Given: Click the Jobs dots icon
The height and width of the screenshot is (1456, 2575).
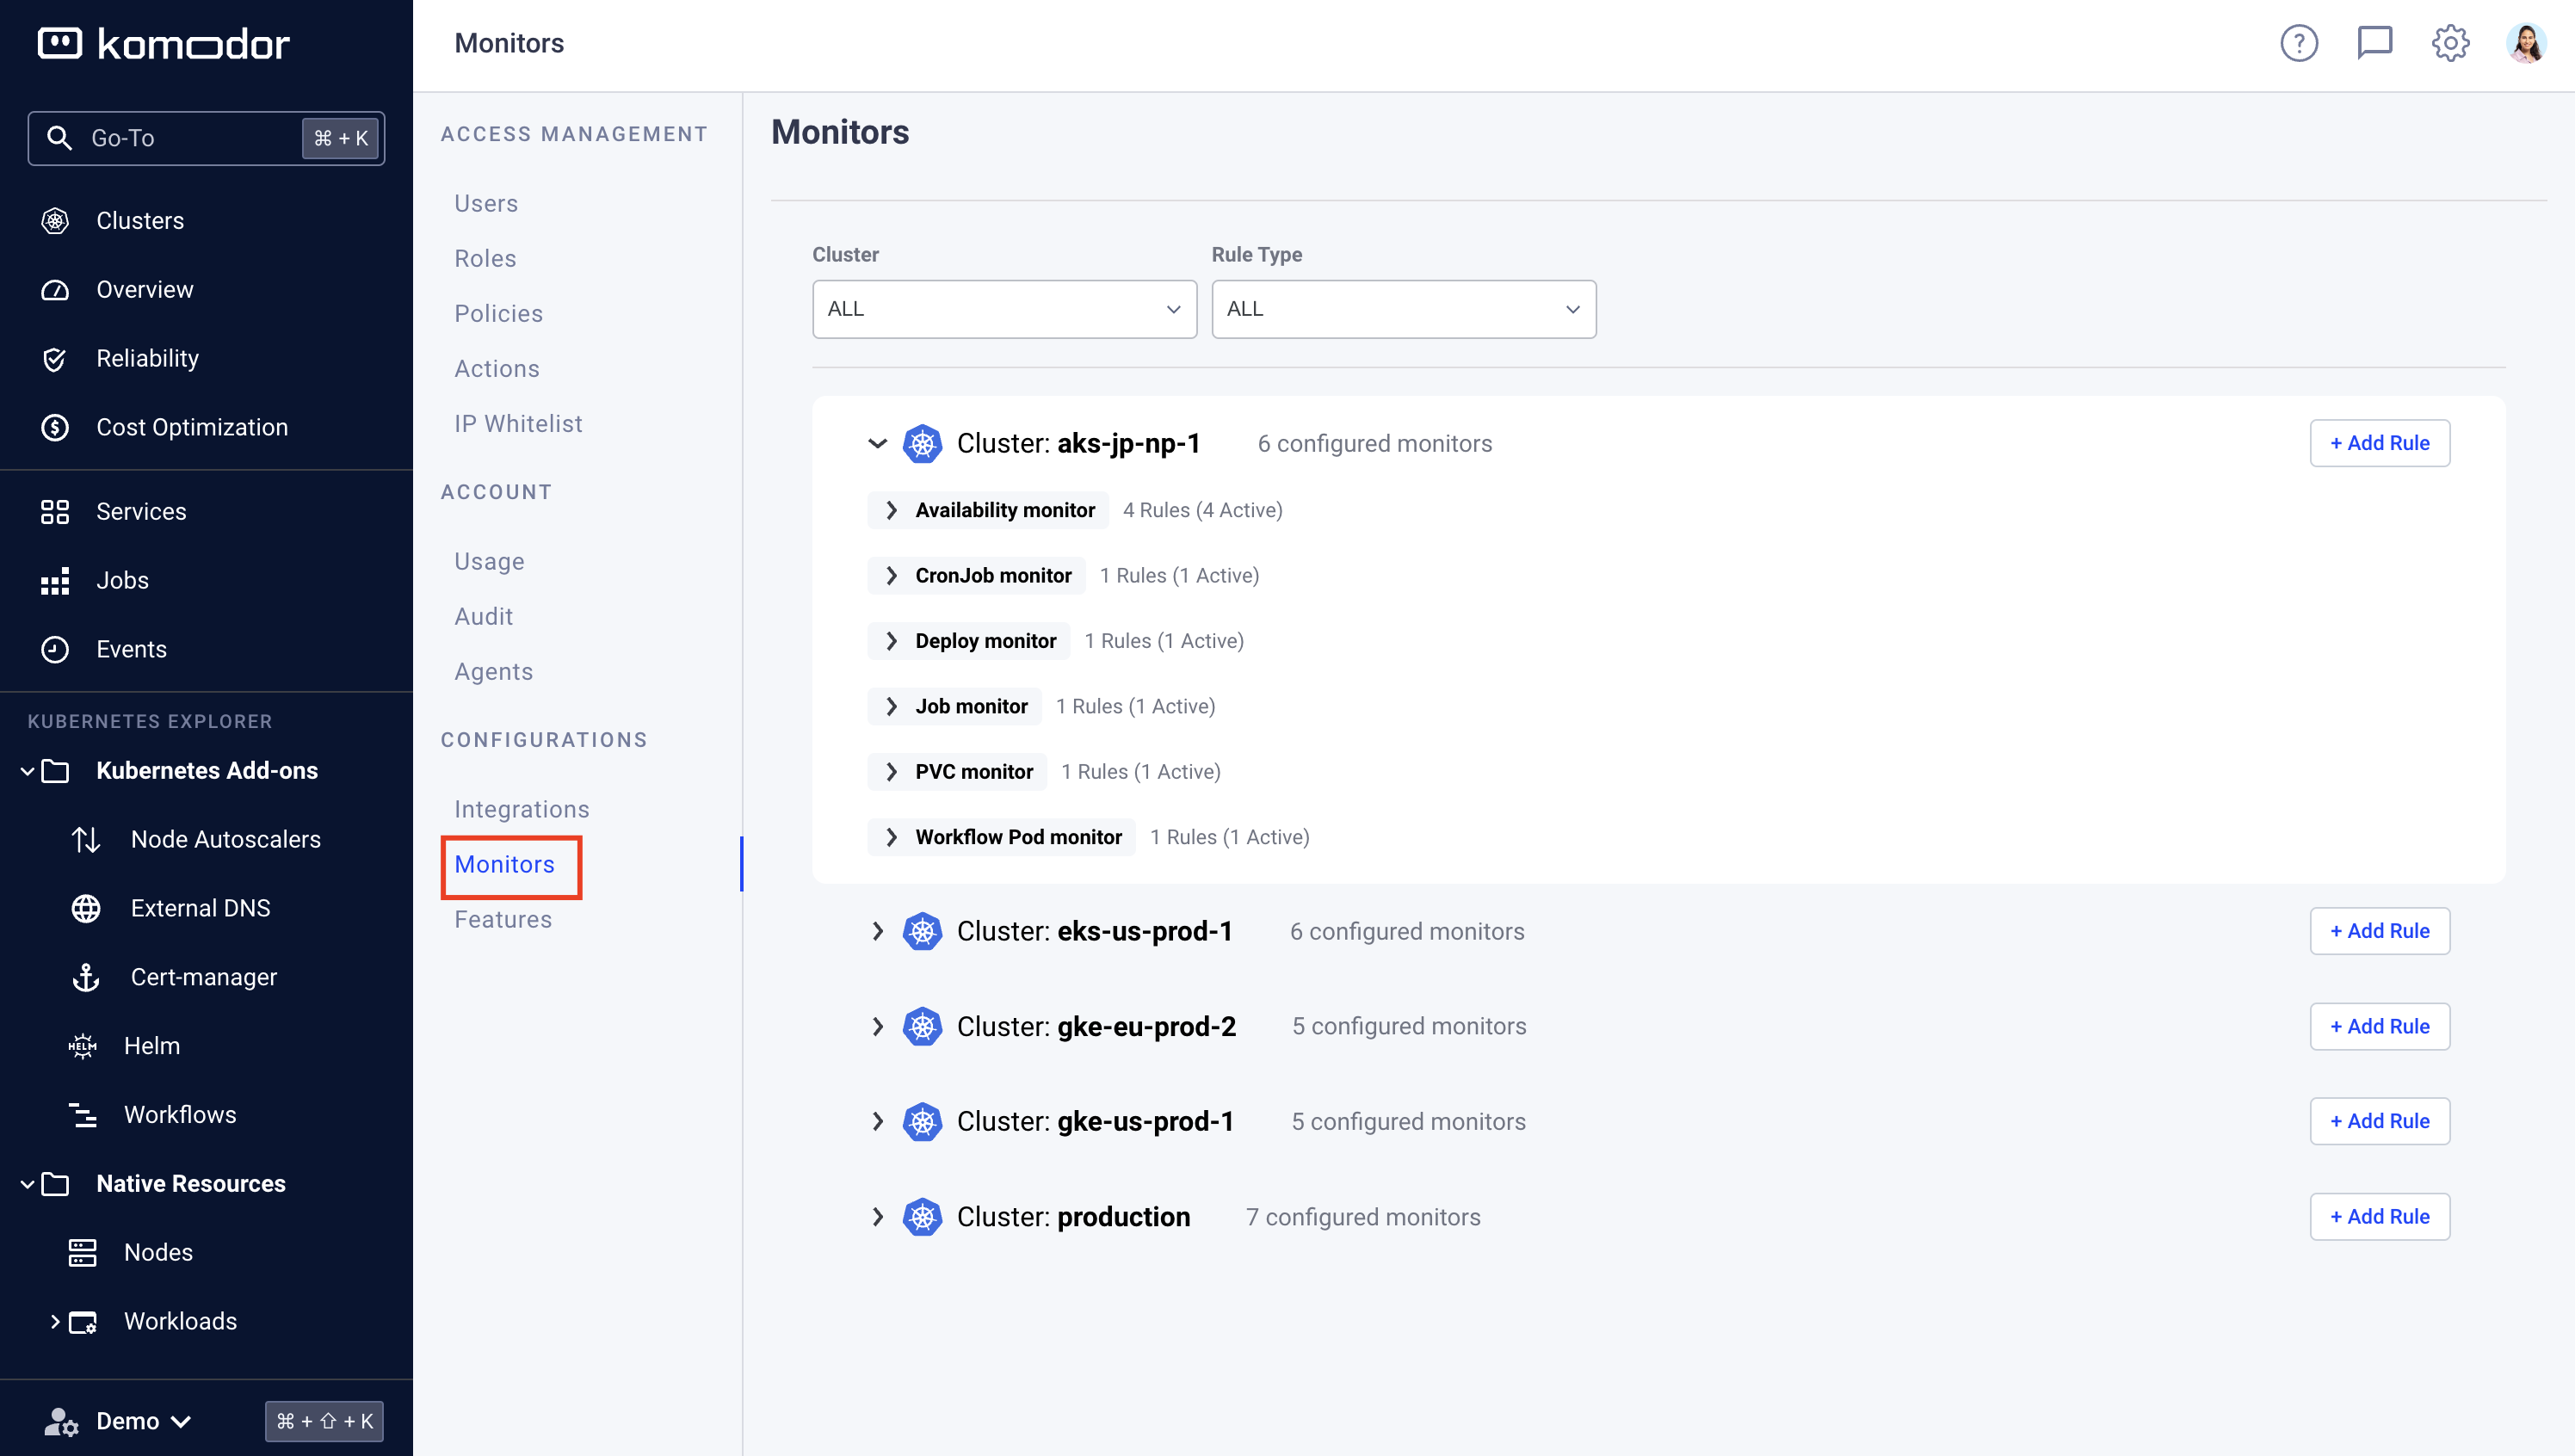Looking at the screenshot, I should (55, 581).
